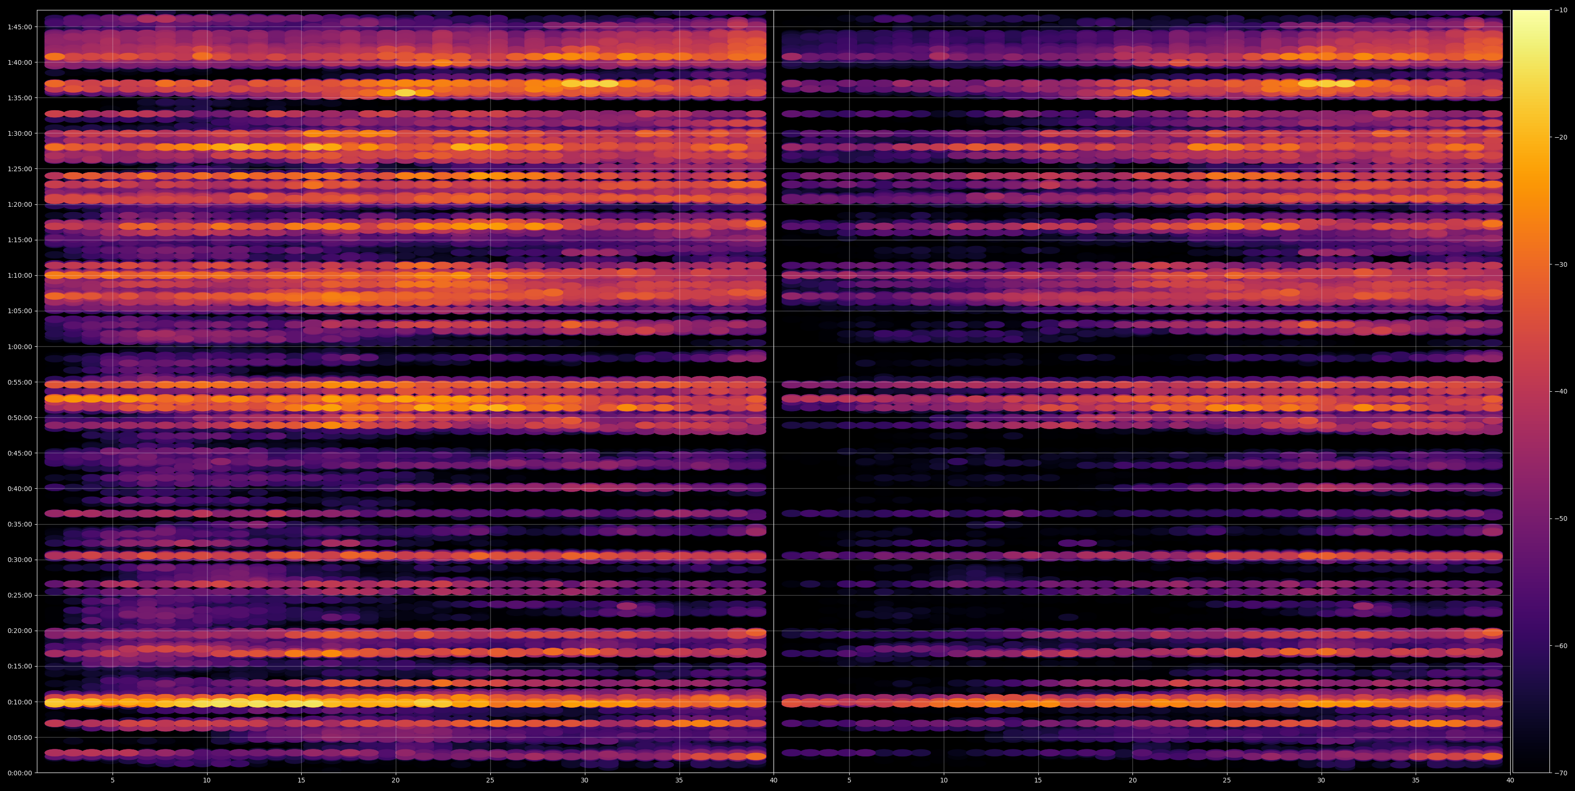This screenshot has height=791, width=1575.
Task: Click the 0:45:00 time axis label
Action: click(x=19, y=453)
